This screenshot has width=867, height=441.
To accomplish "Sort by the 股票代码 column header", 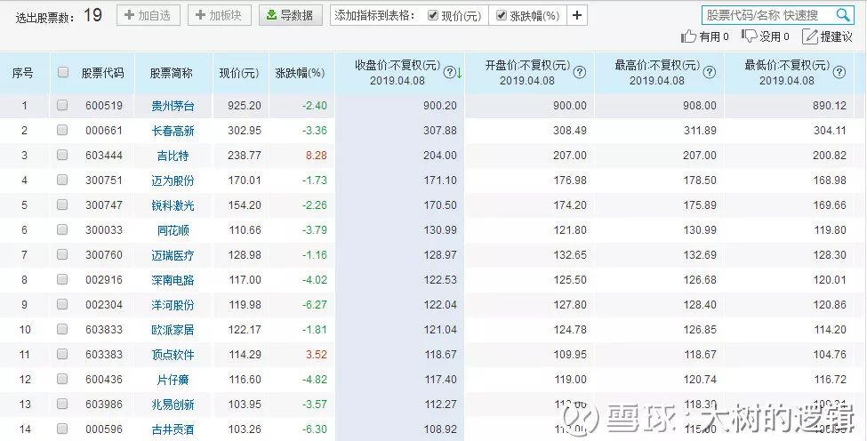I will tap(103, 72).
